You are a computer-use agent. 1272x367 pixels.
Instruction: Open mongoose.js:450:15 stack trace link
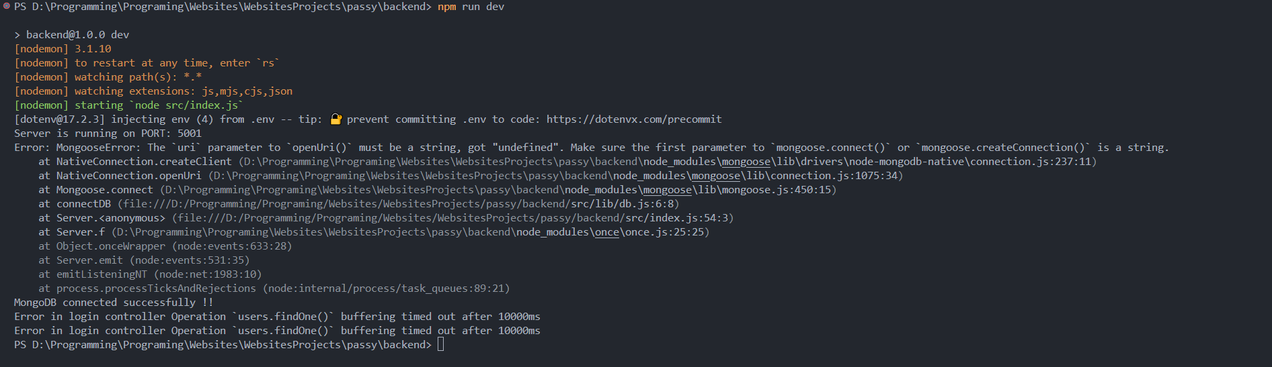click(x=498, y=190)
